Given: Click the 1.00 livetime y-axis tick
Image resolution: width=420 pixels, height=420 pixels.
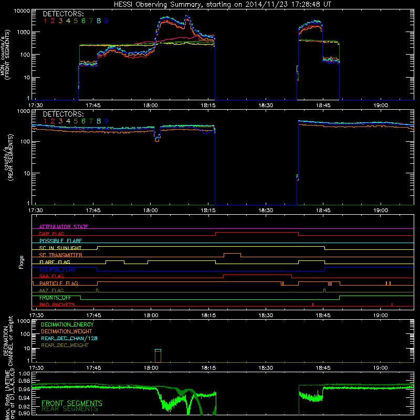Looking at the screenshot, I should [24, 373].
